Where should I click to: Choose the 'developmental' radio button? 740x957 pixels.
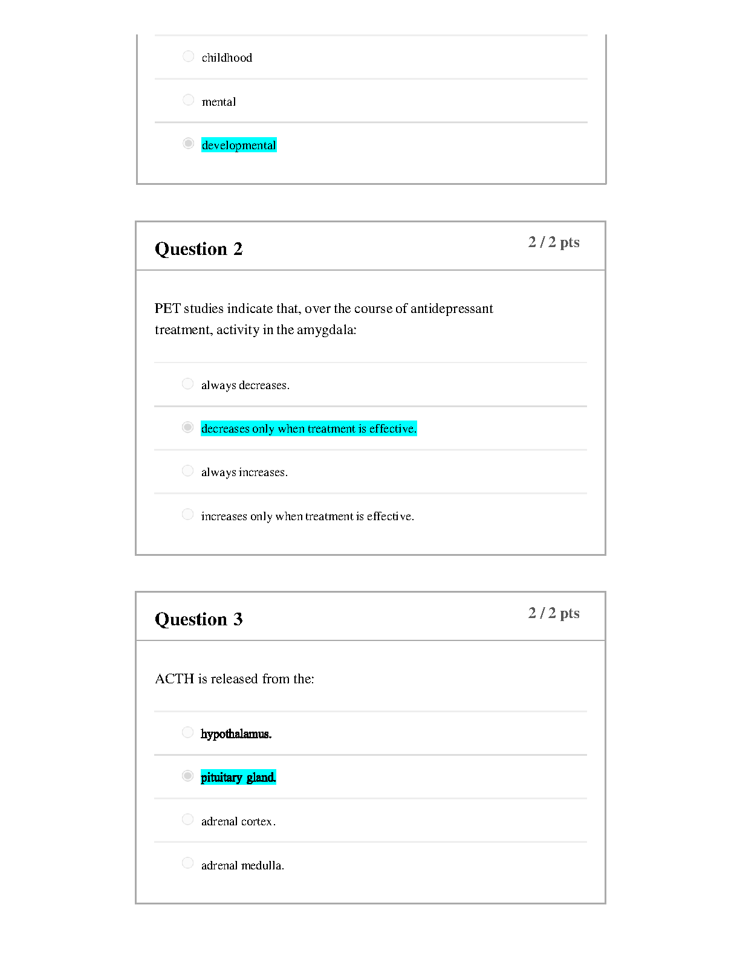tap(188, 143)
